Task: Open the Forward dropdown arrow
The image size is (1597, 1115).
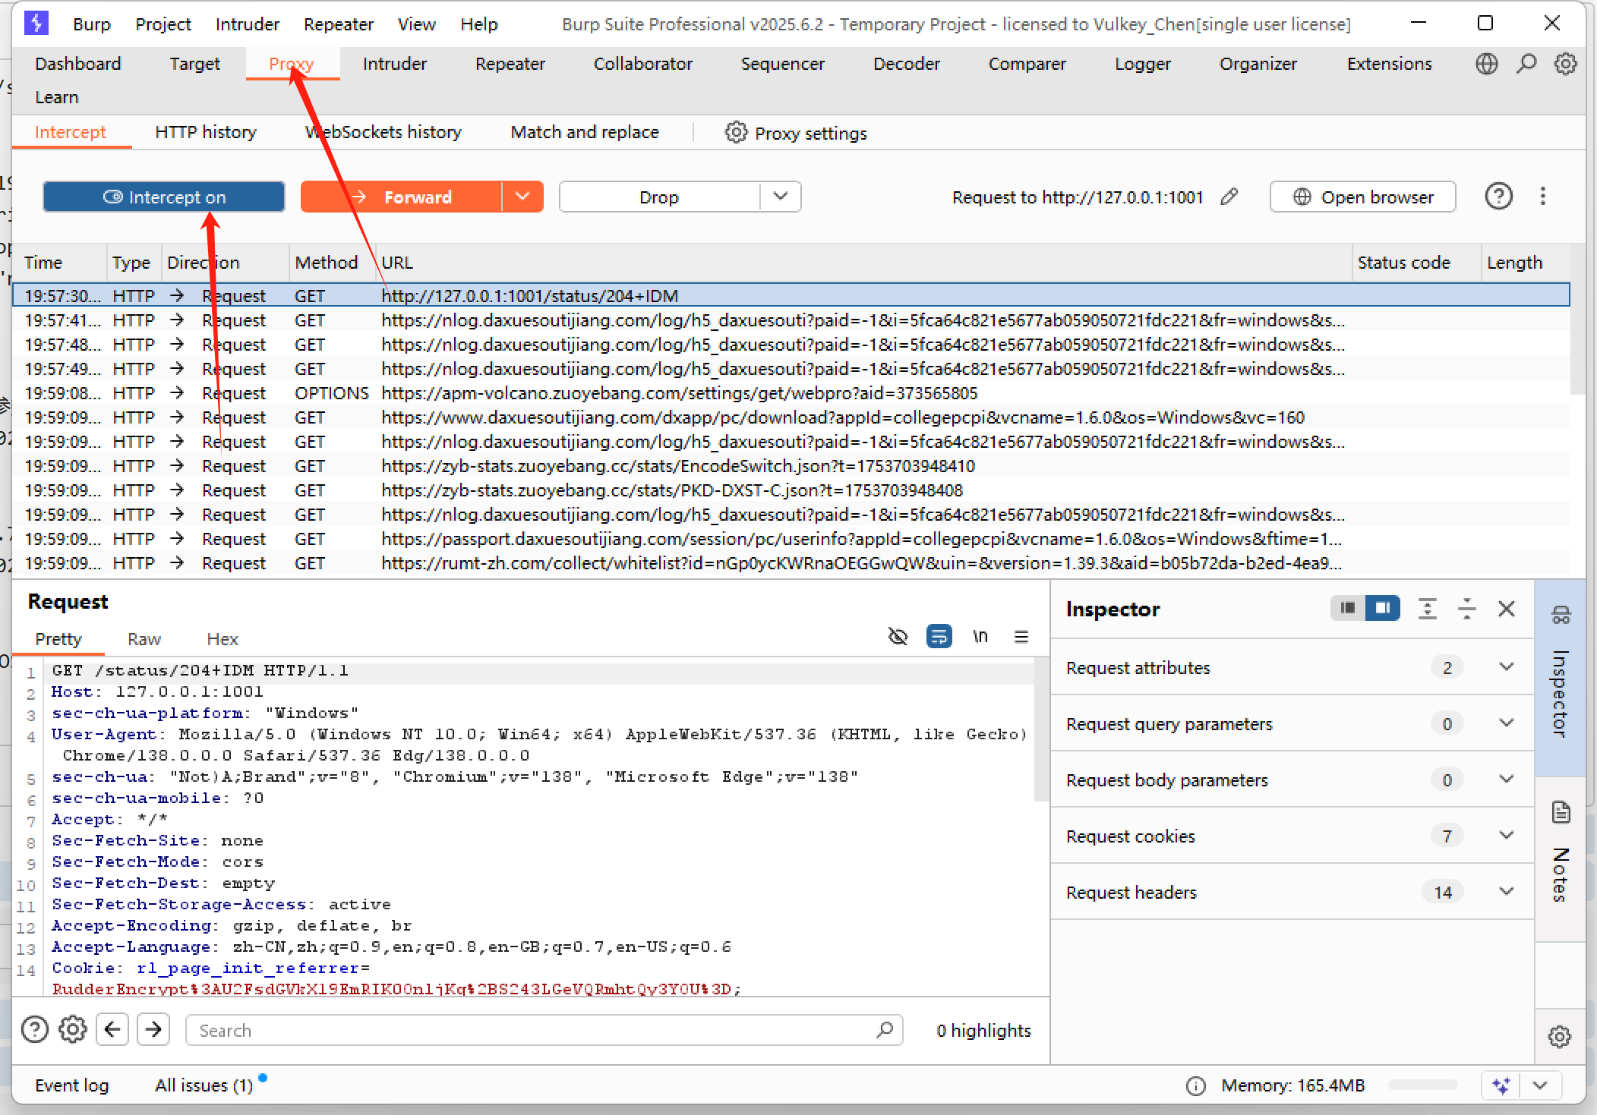Action: [522, 197]
